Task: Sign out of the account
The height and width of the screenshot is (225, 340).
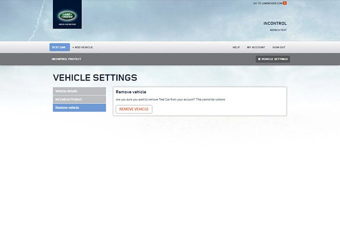Action: [x=278, y=47]
